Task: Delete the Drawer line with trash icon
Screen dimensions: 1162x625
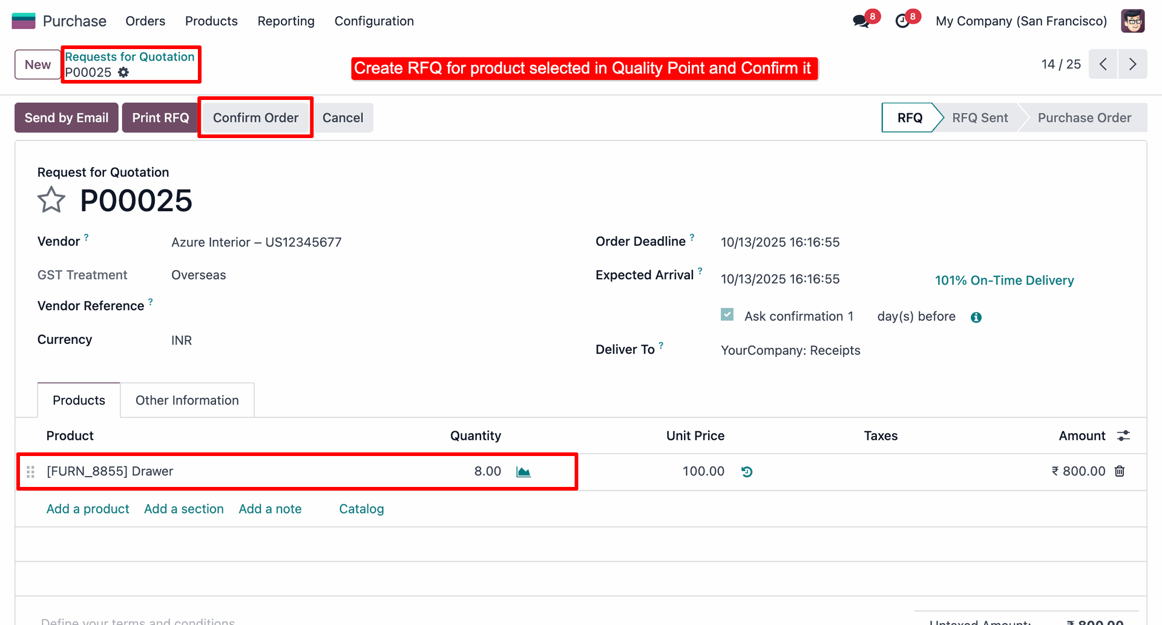Action: (x=1120, y=471)
